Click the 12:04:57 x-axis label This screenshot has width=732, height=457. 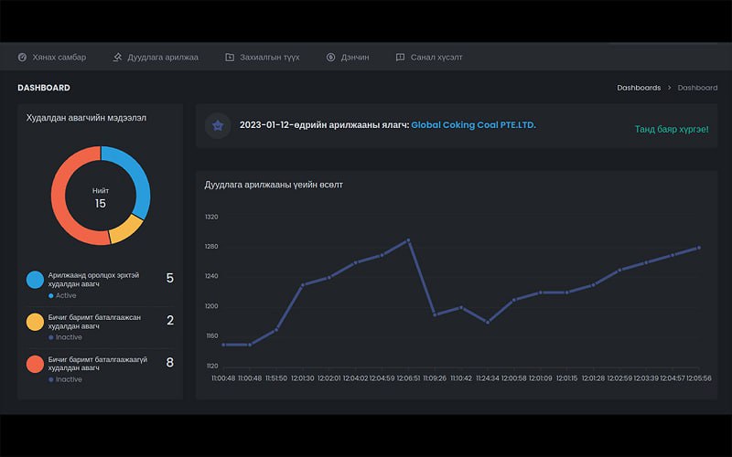coord(673,378)
